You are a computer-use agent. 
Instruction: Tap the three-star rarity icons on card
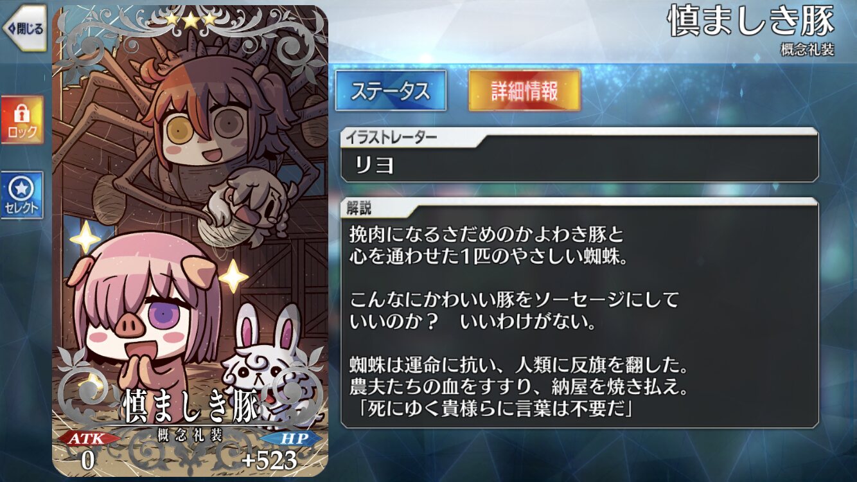point(191,19)
